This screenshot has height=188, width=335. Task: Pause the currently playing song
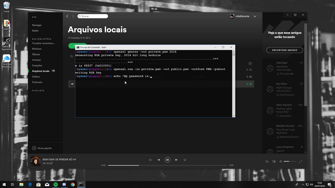pyautogui.click(x=167, y=160)
